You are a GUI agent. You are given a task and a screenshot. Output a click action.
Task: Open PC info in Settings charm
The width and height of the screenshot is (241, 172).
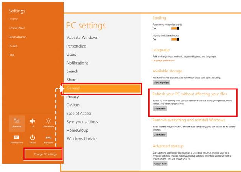(13, 46)
